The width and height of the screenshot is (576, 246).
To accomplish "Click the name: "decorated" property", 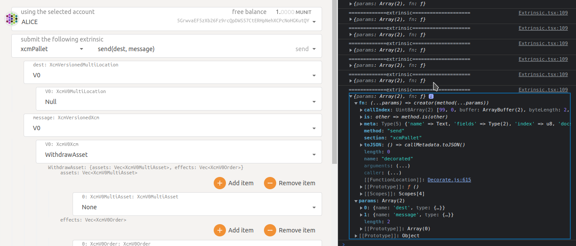I will point(389,159).
